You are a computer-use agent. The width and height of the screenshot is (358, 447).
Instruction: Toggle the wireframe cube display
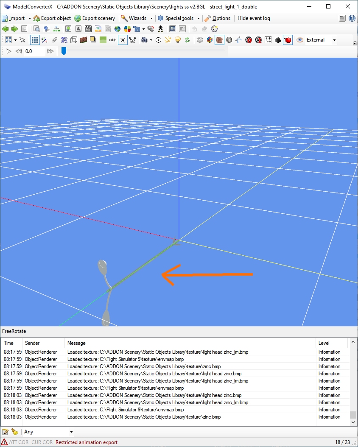[x=73, y=40]
